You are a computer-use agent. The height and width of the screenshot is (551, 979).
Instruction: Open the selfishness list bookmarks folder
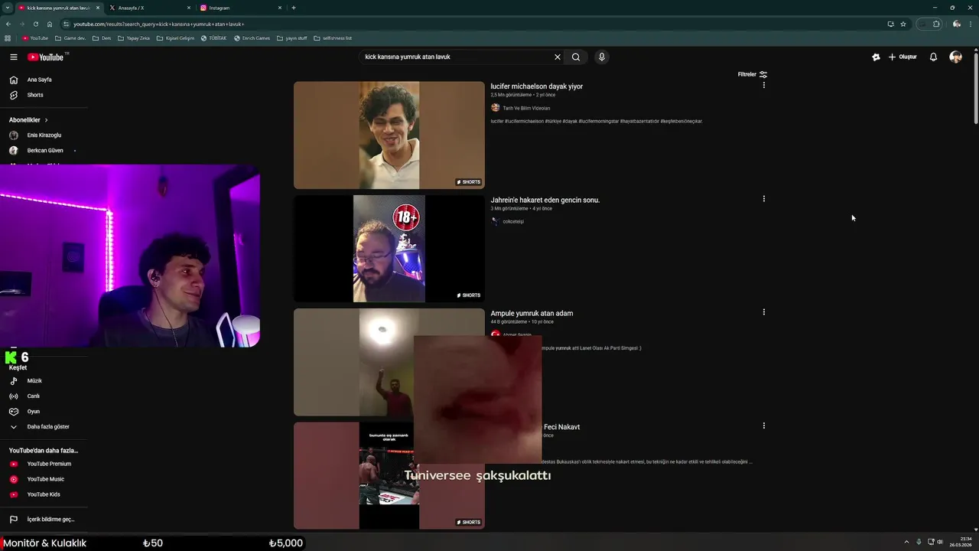(x=333, y=37)
